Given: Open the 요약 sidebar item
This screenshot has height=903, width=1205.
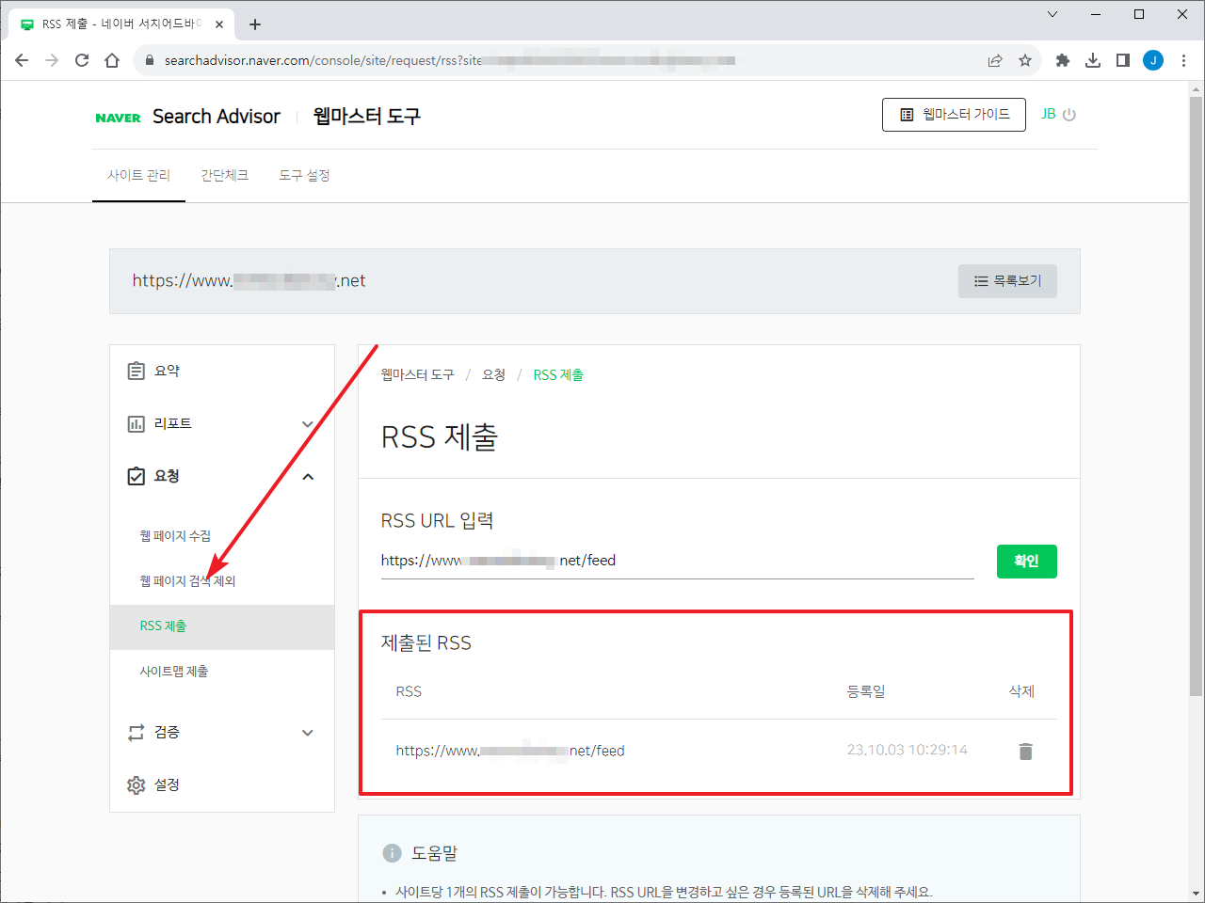Looking at the screenshot, I should point(222,371).
